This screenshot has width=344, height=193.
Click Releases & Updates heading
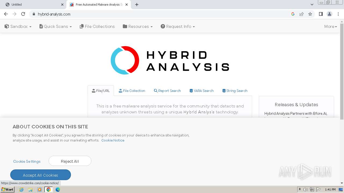coord(296,105)
